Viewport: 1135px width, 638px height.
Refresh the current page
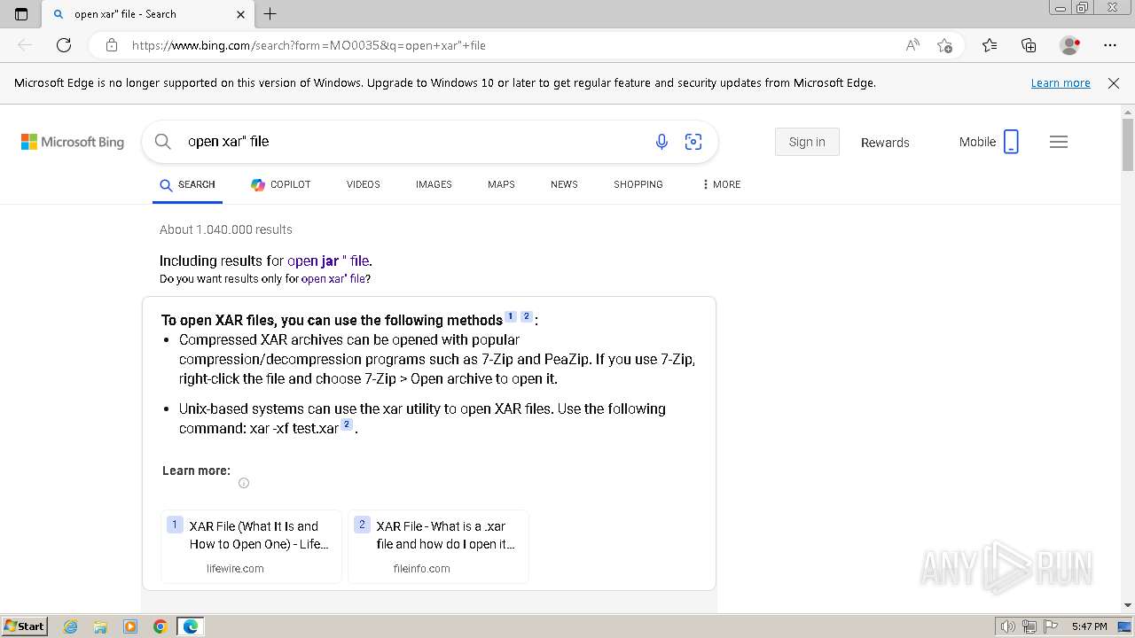tap(64, 45)
